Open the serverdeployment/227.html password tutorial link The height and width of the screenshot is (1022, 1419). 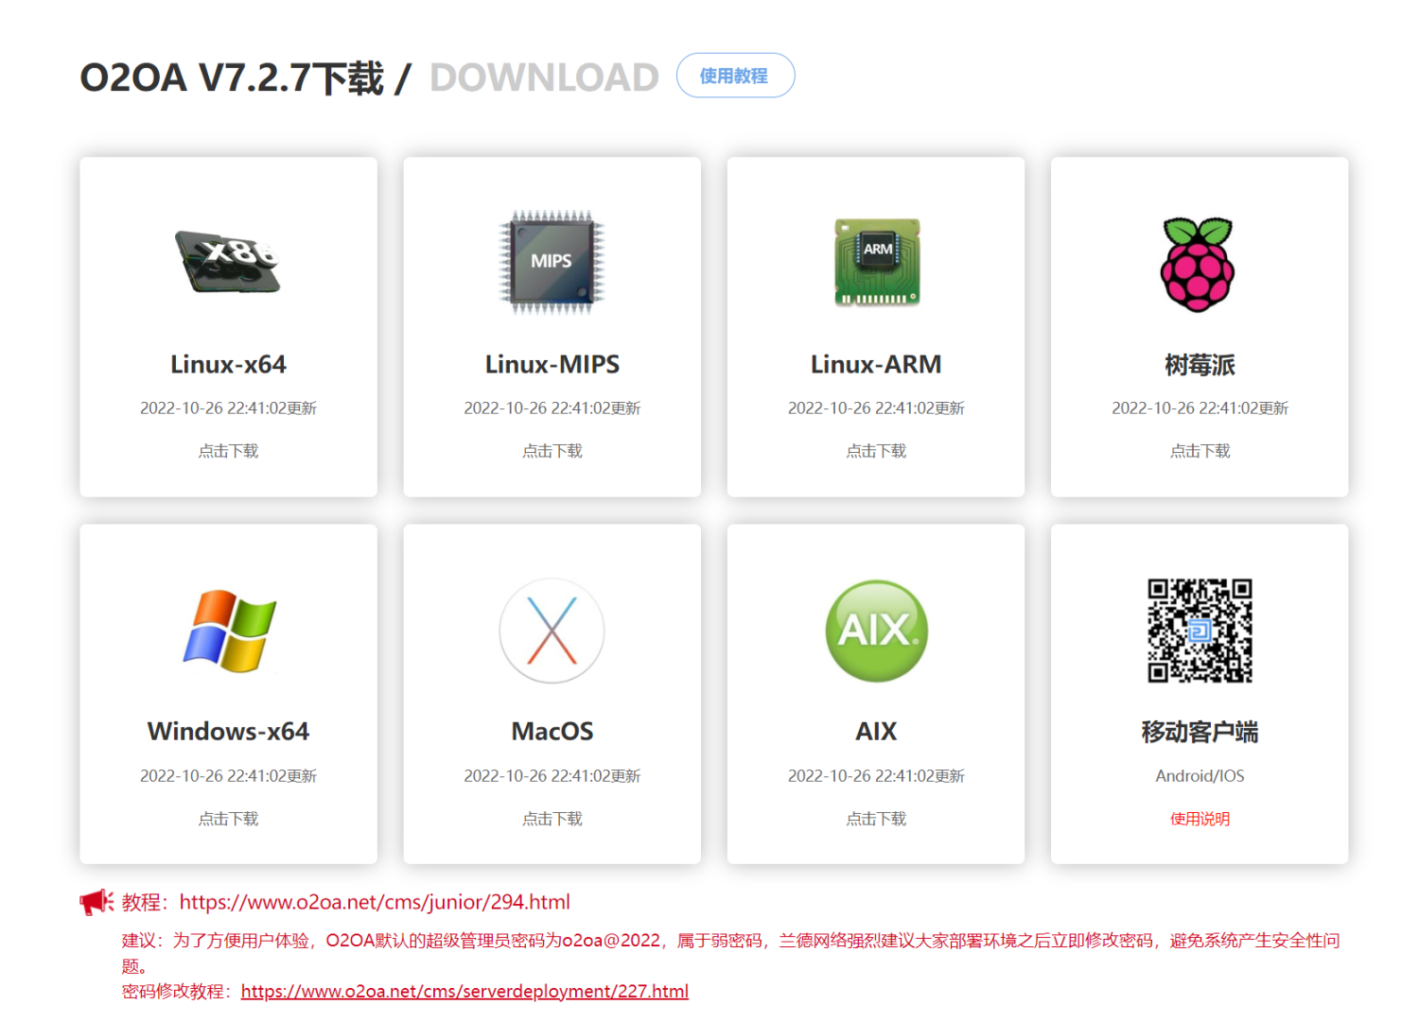(464, 991)
